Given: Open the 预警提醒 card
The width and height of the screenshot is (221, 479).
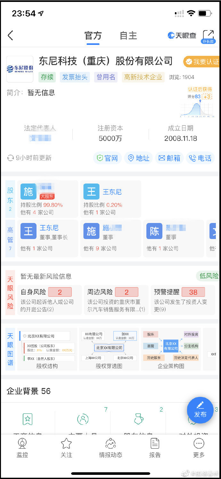Looking at the screenshot, I should click(x=183, y=300).
